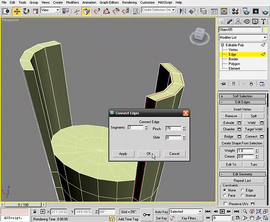Click the selection lock padlock icon
The image size is (270, 222).
point(34,212)
